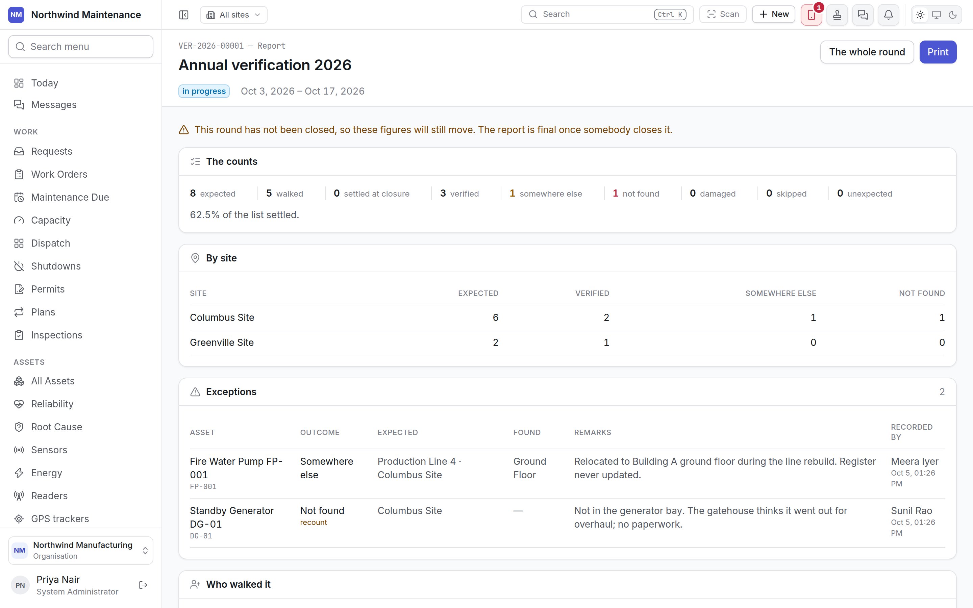Click the Dispatch grid icon
The width and height of the screenshot is (973, 608).
(x=19, y=243)
